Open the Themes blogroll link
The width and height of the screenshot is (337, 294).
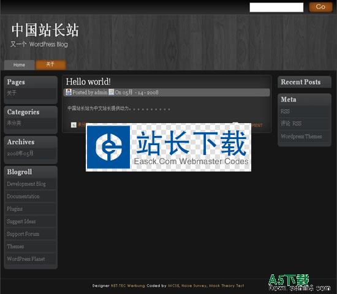click(15, 246)
